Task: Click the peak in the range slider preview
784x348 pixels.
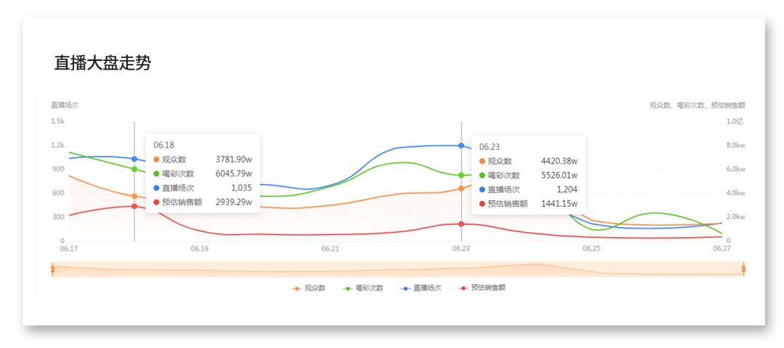Action: coord(535,265)
